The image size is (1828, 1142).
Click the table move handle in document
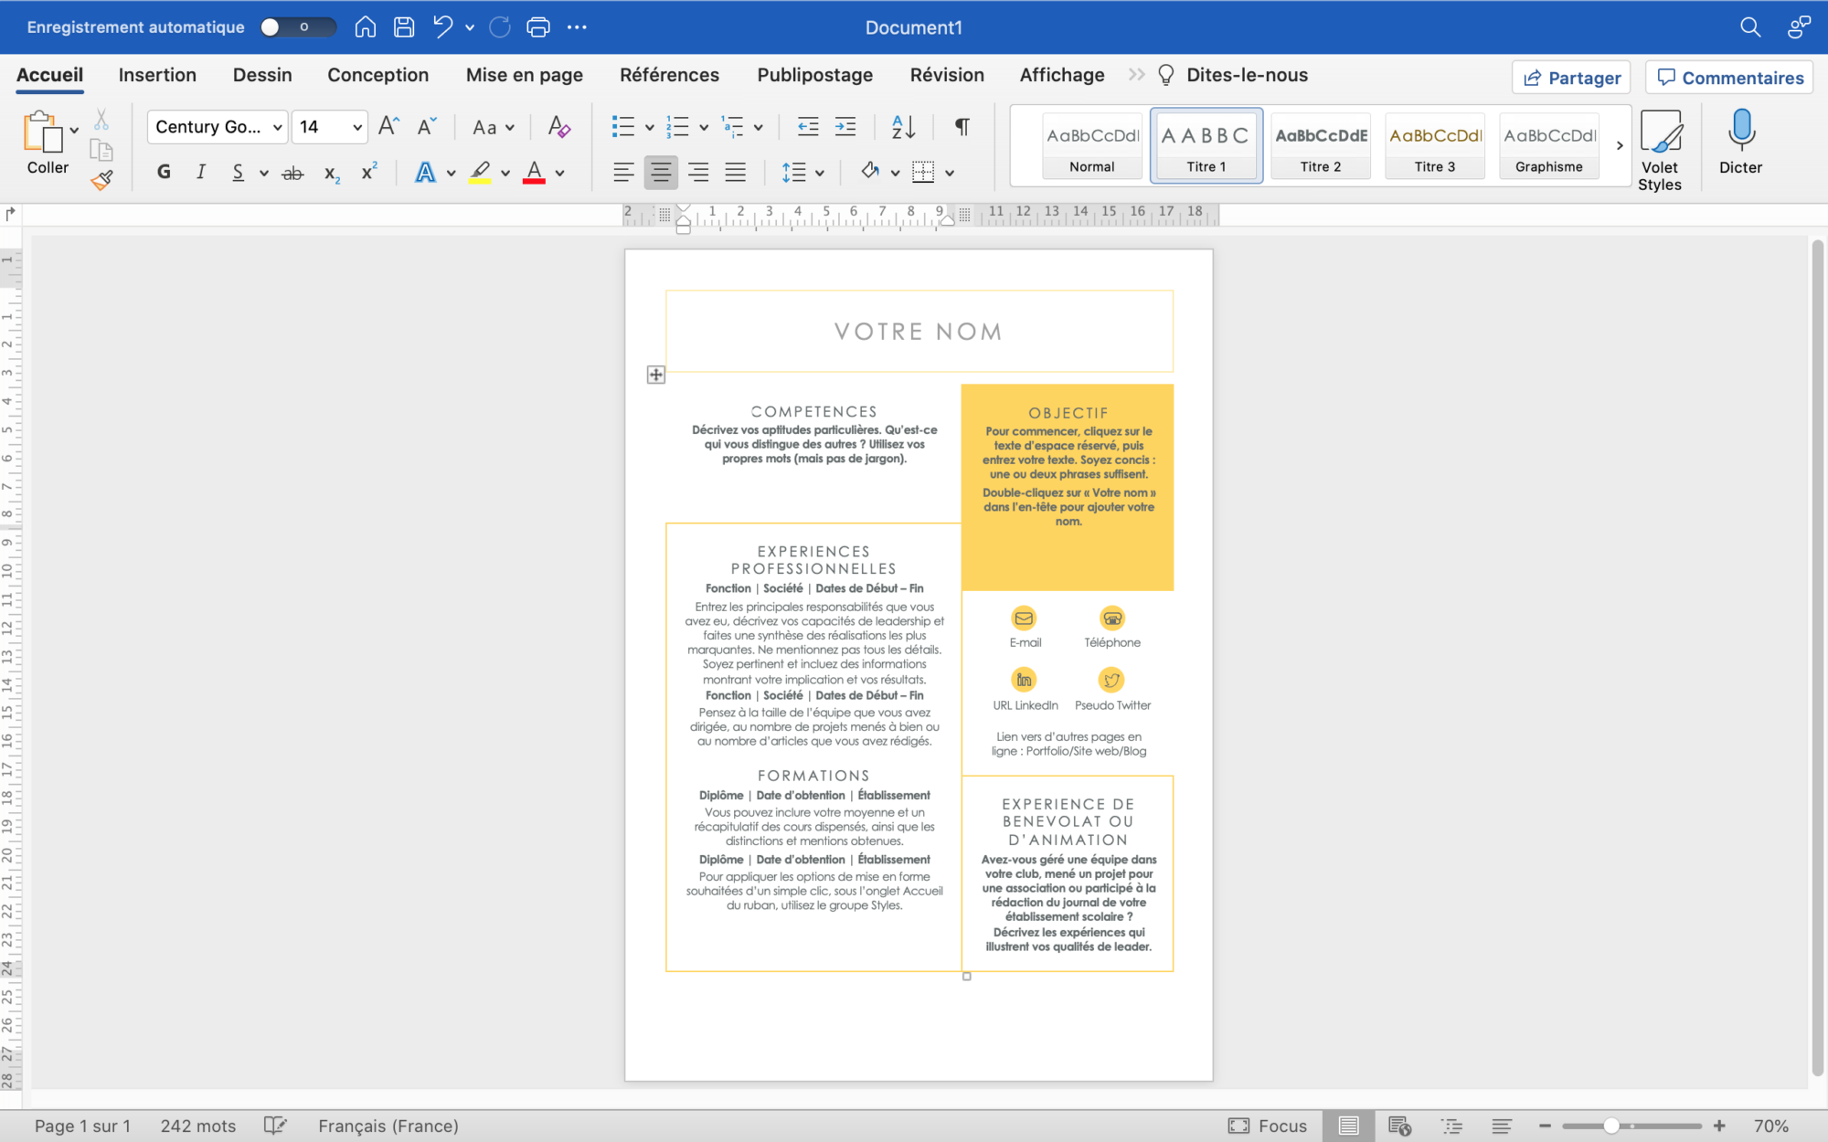click(x=655, y=375)
